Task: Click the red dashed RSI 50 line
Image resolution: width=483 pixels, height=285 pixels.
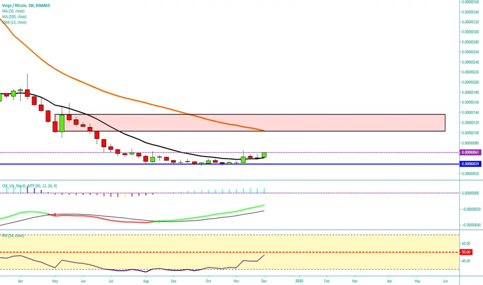Action: coord(230,252)
